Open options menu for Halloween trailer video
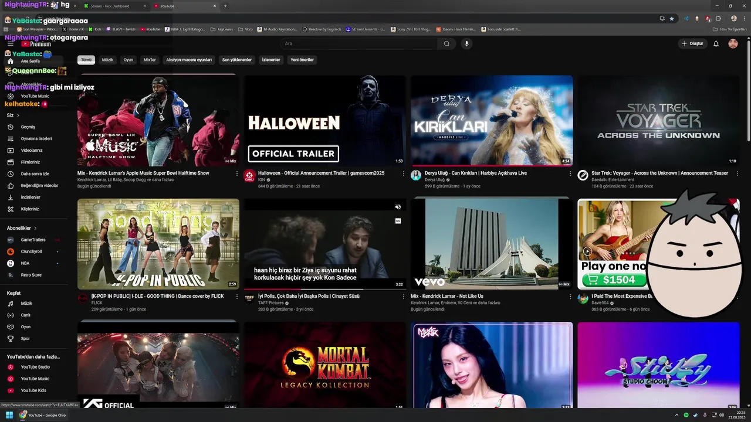 pos(404,173)
